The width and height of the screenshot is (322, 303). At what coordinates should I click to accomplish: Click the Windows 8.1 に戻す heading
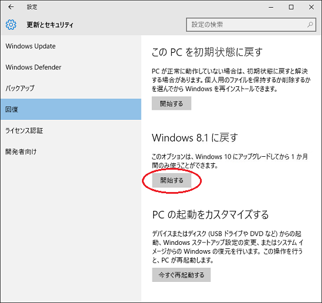click(x=195, y=137)
